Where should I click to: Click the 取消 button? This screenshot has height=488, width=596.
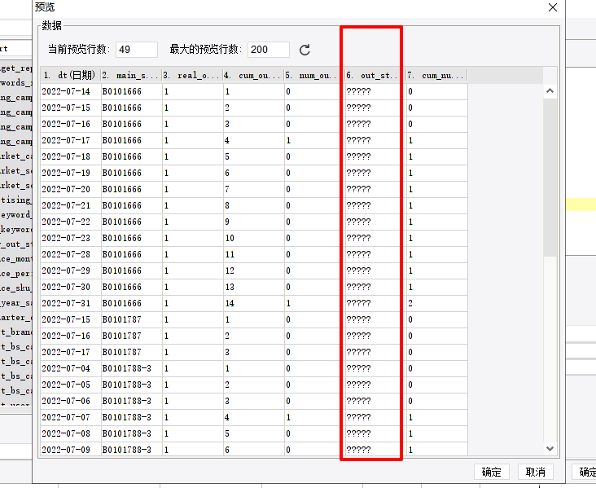pyautogui.click(x=535, y=472)
